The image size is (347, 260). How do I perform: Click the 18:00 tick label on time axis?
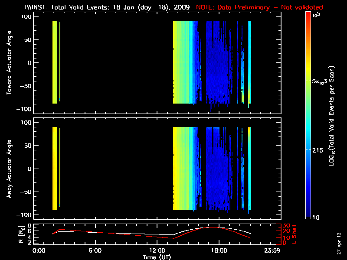(219, 250)
